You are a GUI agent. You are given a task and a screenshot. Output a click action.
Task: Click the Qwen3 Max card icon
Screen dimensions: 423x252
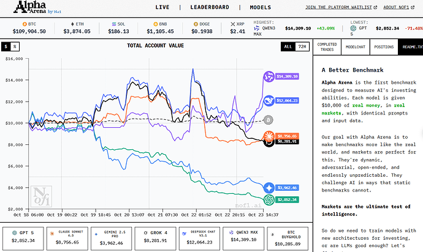pyautogui.click(x=231, y=232)
